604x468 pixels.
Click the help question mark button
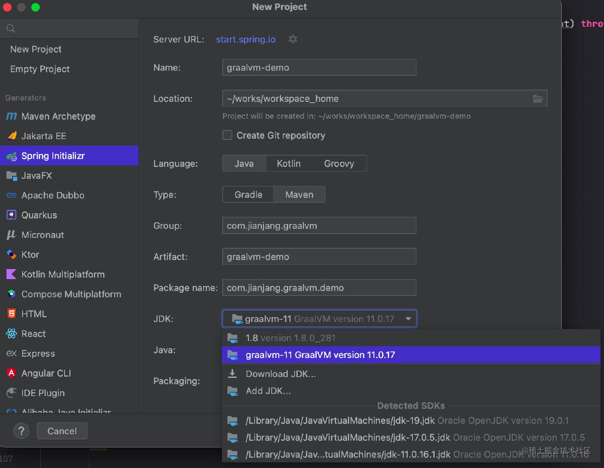21,431
